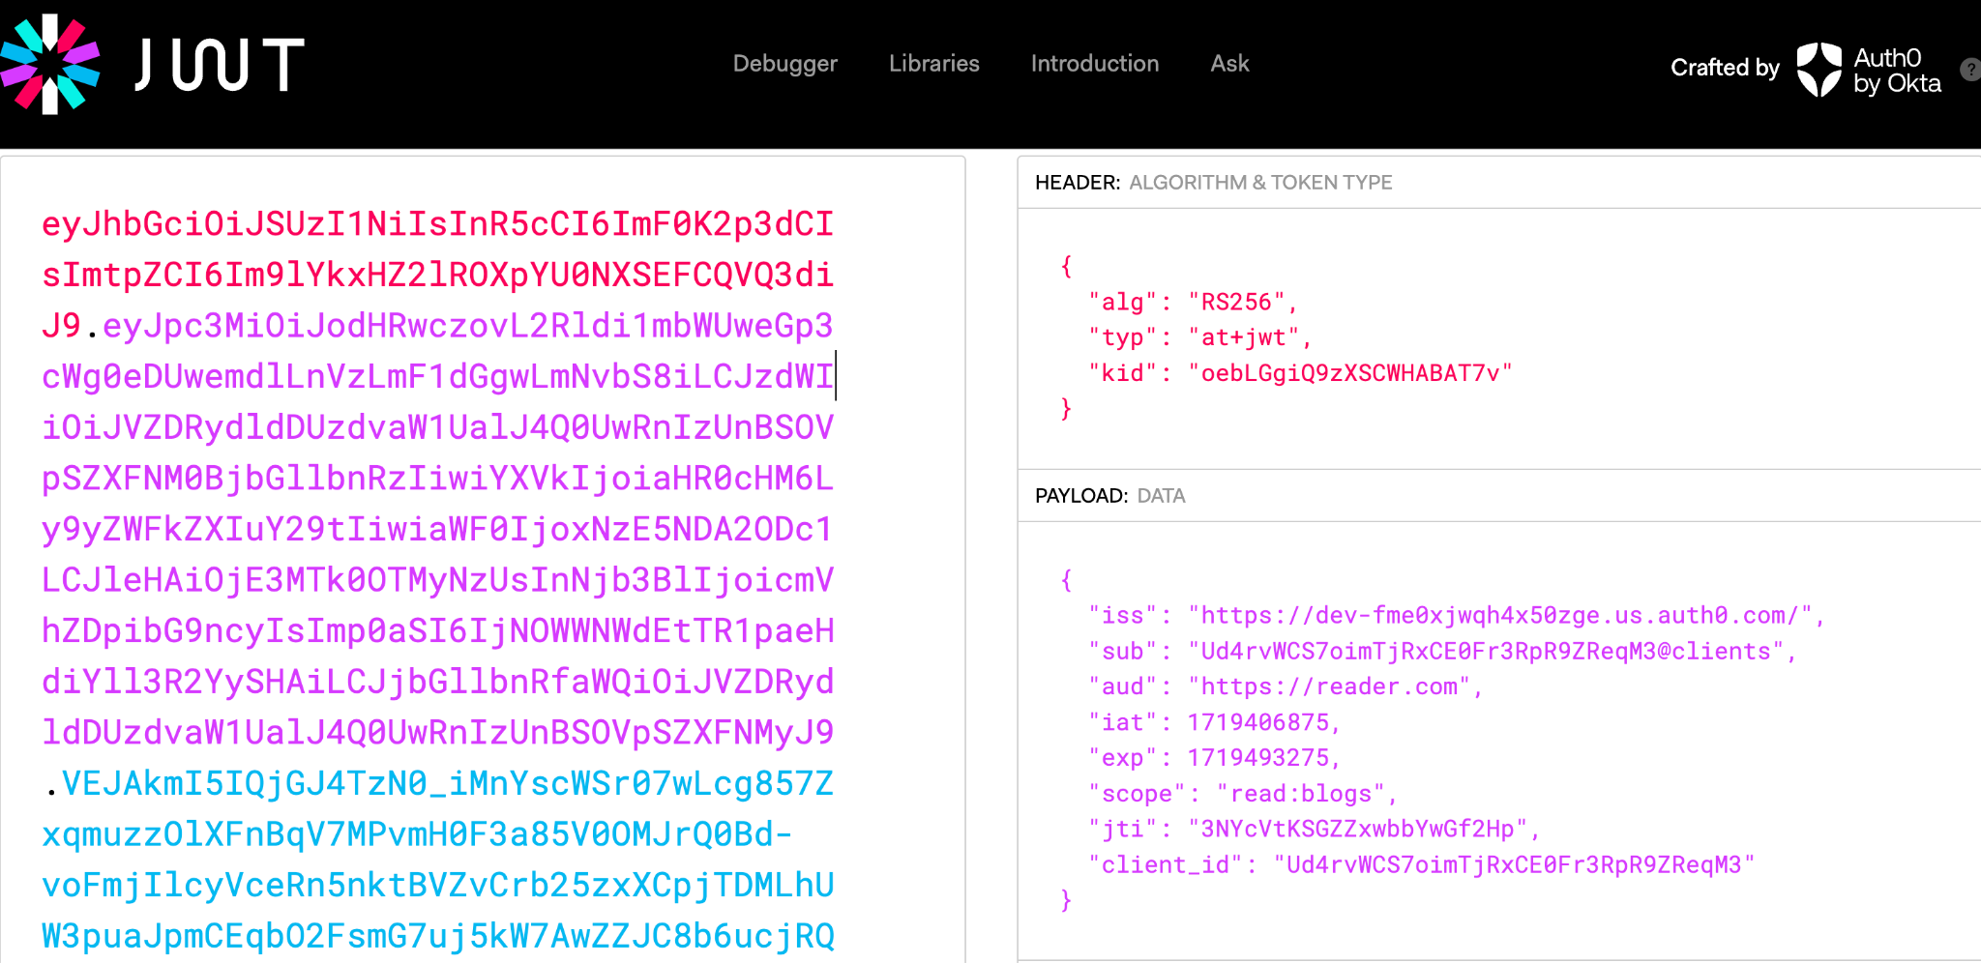Click the purple payload part starting 'iOiJVZDRydldDUzdva'

(x=438, y=427)
